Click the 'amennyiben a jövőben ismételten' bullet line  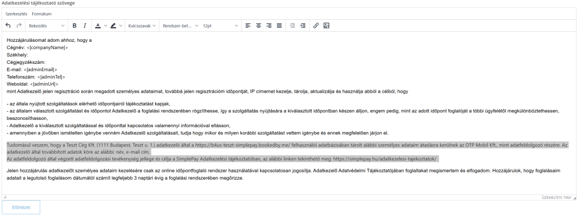198,133
